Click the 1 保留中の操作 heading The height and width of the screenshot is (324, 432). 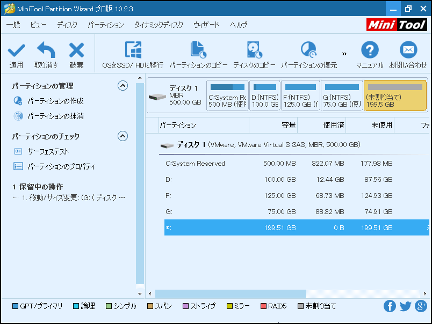click(38, 187)
